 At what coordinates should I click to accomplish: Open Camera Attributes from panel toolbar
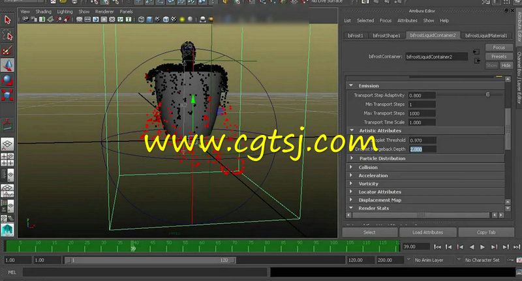pos(34,20)
